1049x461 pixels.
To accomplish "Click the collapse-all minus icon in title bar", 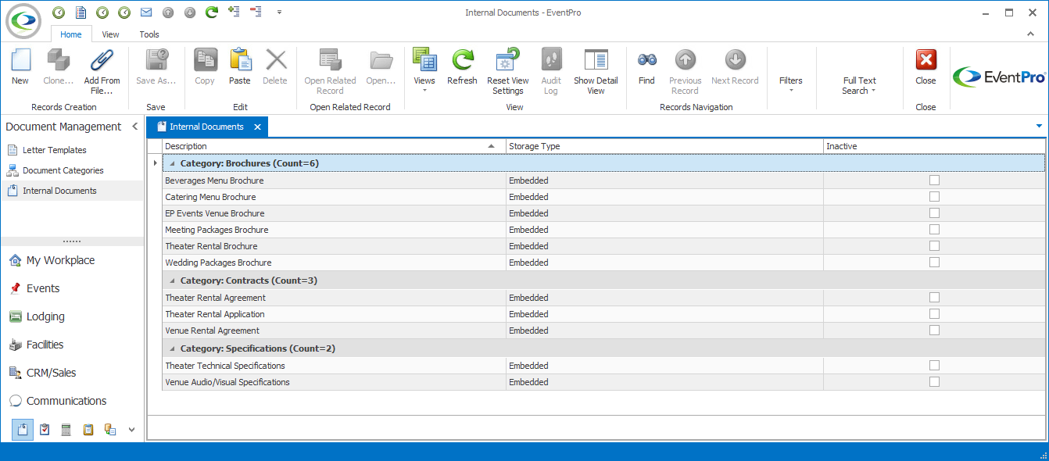I will tap(256, 12).
